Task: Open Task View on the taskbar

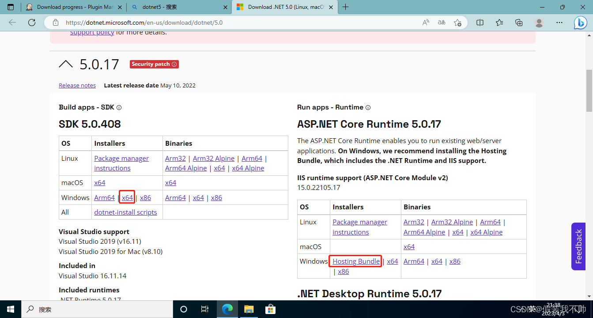Action: coord(205,309)
